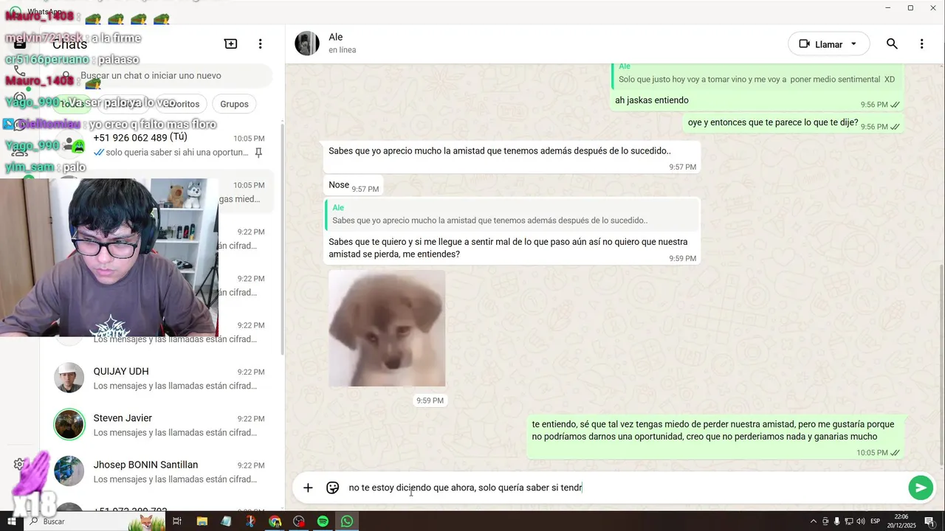Open the chat list options menu
The height and width of the screenshot is (531, 945).
[x=260, y=44]
